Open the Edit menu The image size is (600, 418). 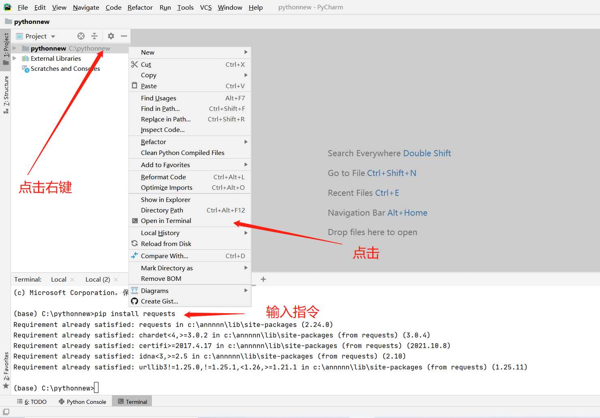point(40,7)
